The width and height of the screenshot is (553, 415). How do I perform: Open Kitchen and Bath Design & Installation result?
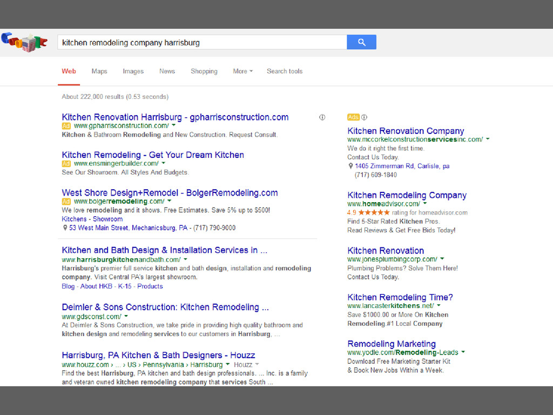(164, 250)
